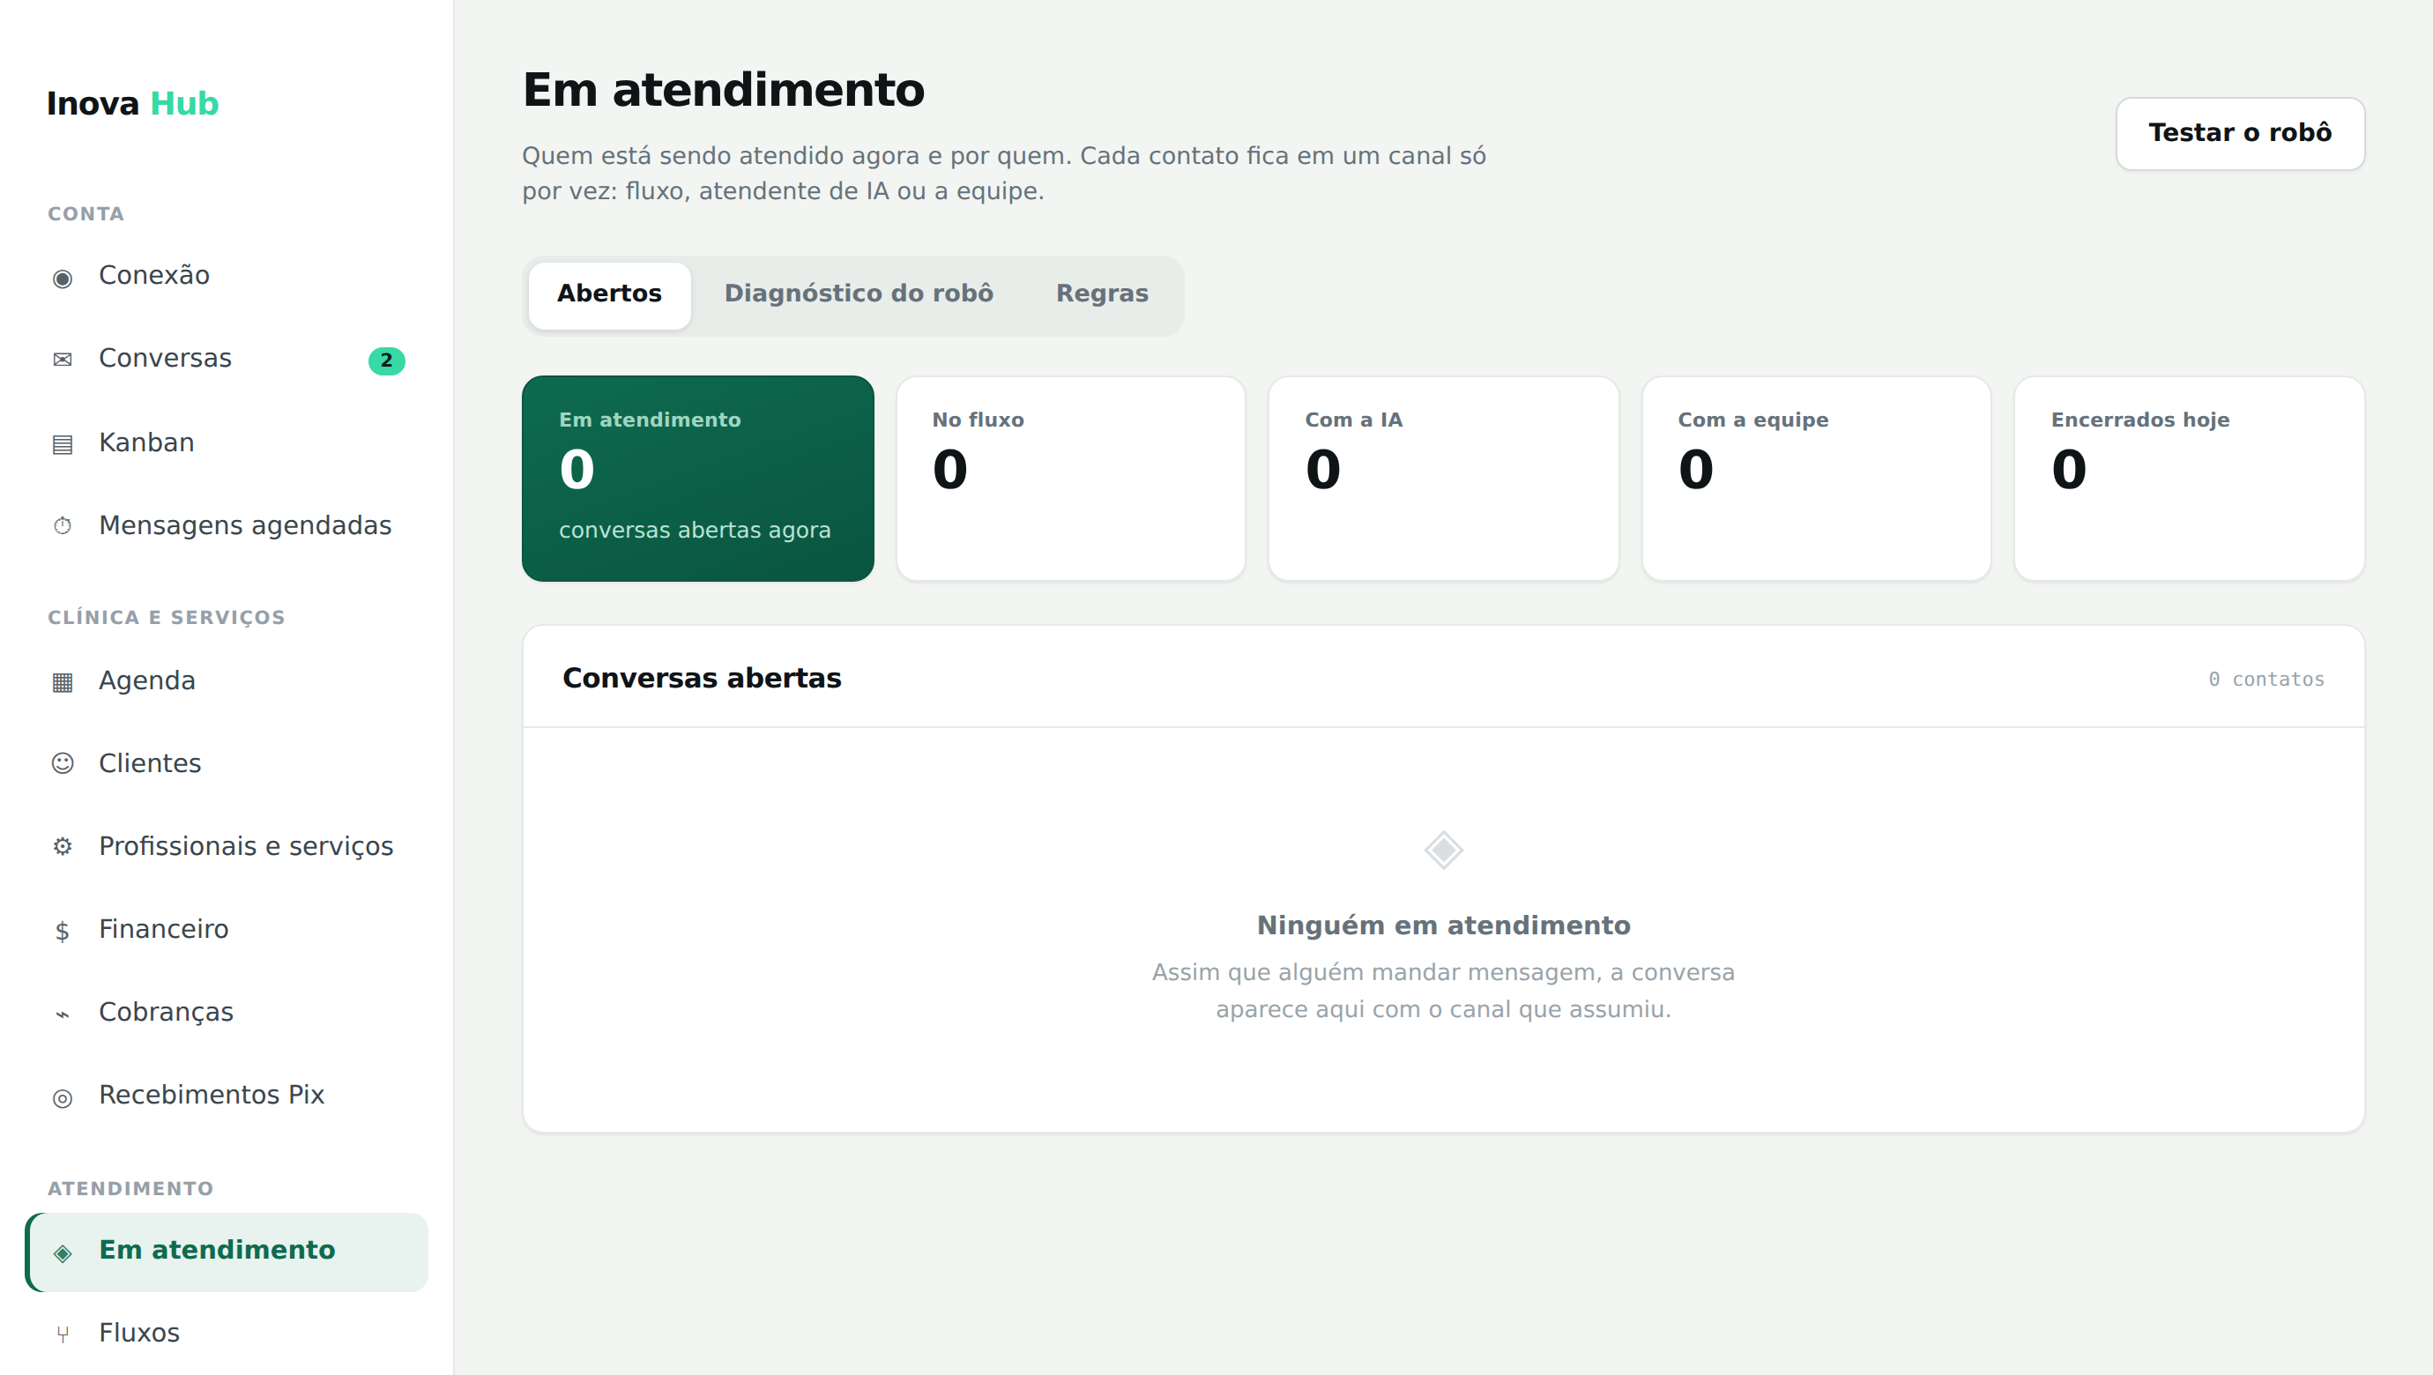Open Mensagens agendadas
The height and width of the screenshot is (1375, 2433).
click(227, 525)
